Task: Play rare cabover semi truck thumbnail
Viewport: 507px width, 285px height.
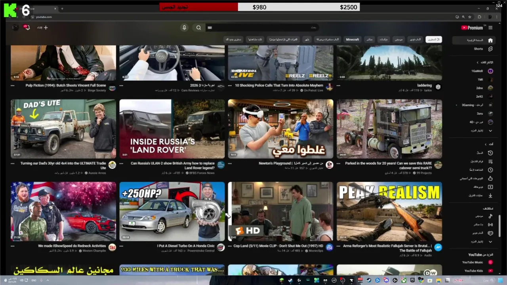Action: [x=389, y=129]
